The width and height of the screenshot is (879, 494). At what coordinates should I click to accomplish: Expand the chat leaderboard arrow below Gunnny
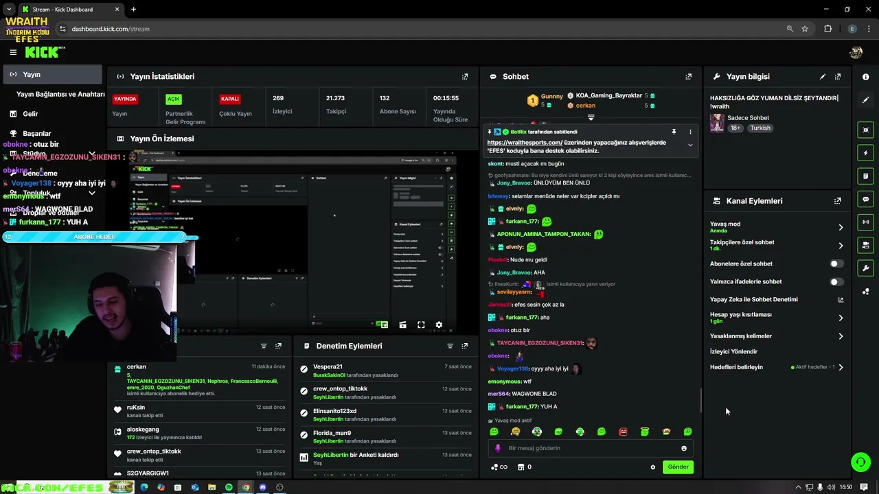coord(591,117)
